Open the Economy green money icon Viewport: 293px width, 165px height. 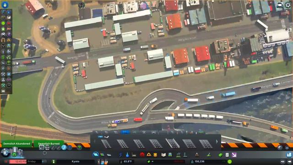click(221, 155)
